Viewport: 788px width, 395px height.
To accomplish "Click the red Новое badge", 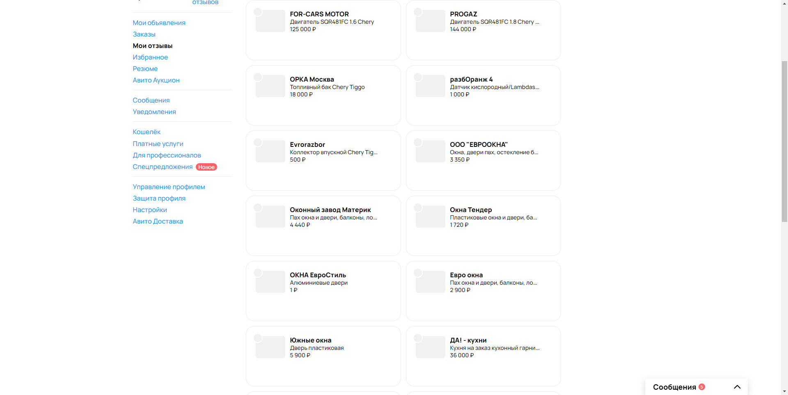I will (x=206, y=167).
